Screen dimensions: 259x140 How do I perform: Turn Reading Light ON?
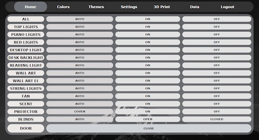(x=148, y=65)
